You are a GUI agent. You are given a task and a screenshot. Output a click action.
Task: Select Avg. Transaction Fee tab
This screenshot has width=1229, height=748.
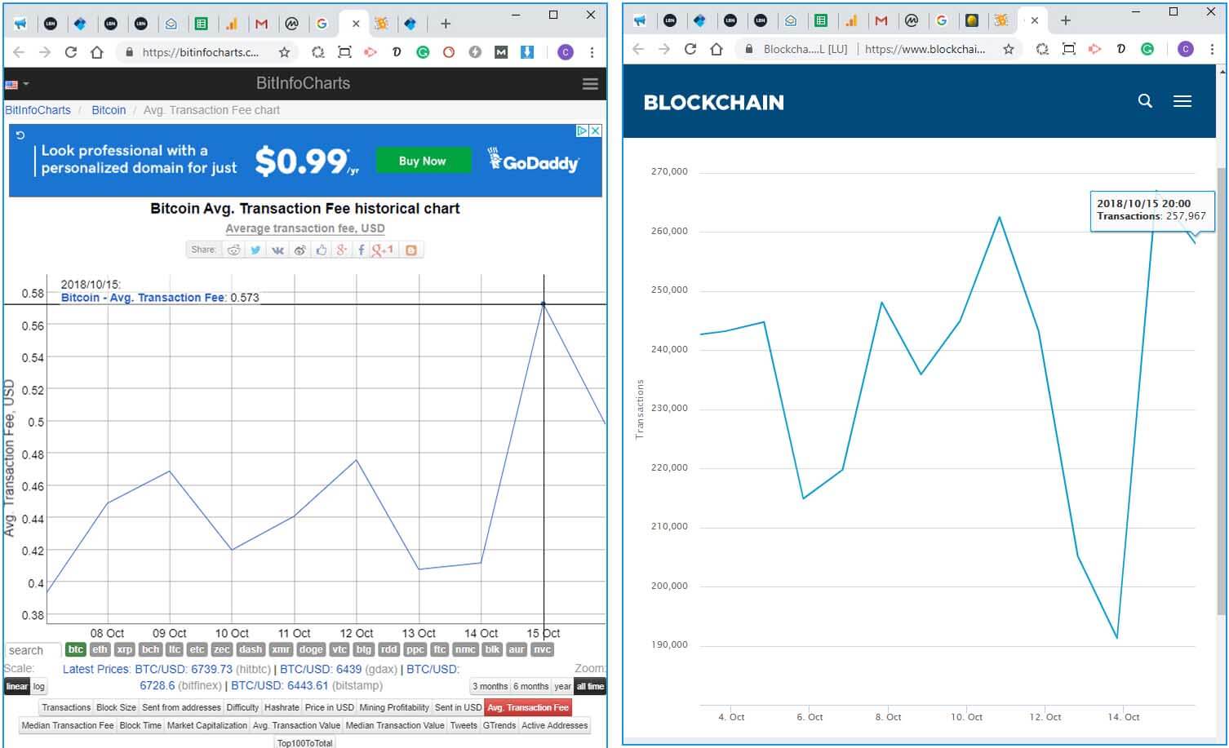pyautogui.click(x=528, y=708)
